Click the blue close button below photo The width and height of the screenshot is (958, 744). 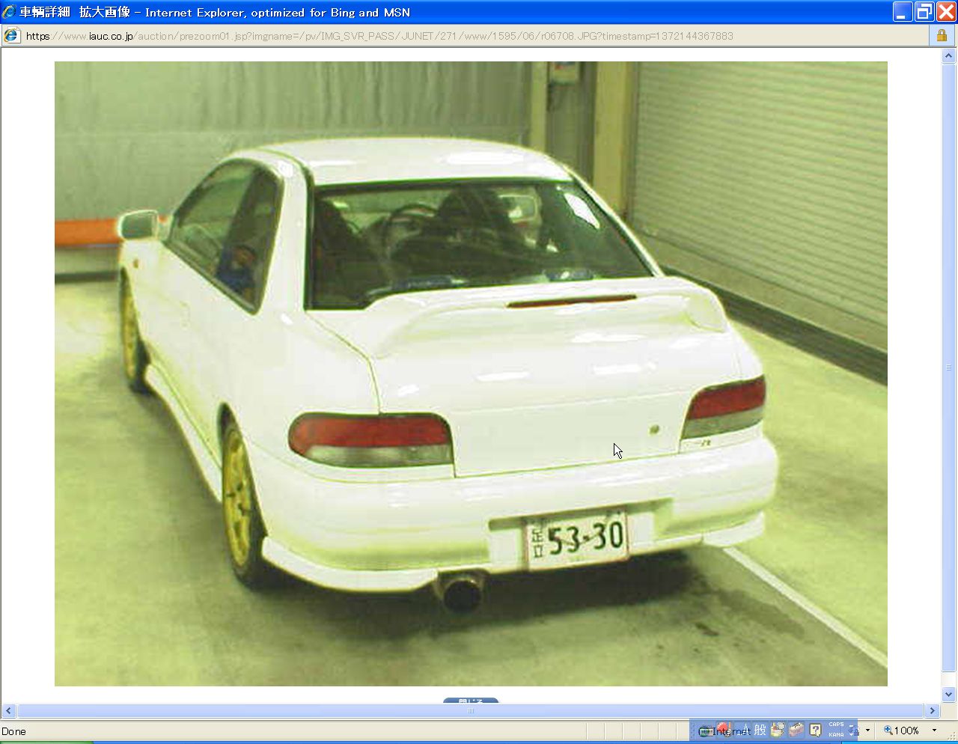470,701
